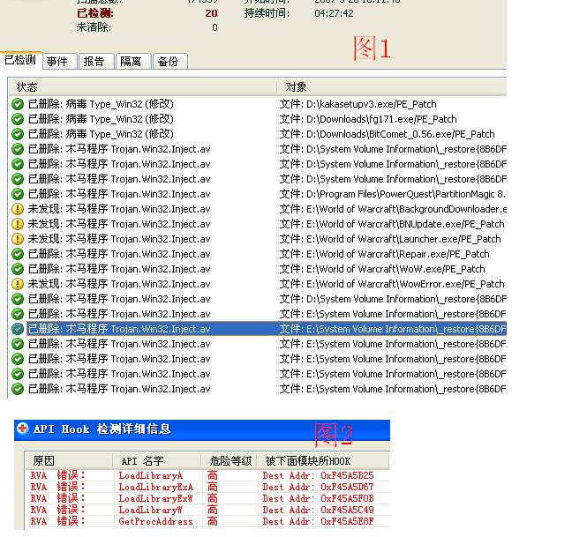Select Repair.exe/PE_Patch file entry

pyautogui.click(x=385, y=254)
